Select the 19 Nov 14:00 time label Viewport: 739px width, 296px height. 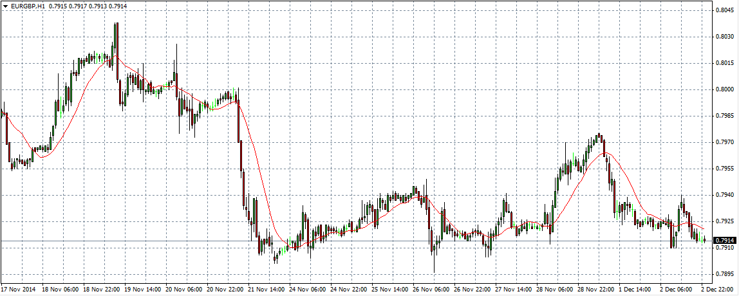coord(144,290)
